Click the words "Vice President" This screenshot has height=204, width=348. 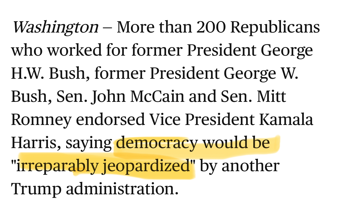click(202, 120)
